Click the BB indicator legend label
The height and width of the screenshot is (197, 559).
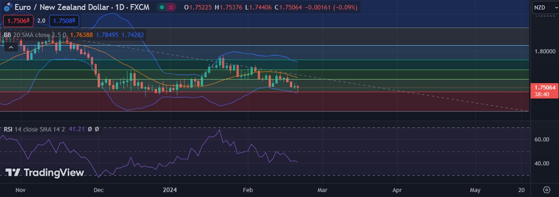[x=7, y=34]
